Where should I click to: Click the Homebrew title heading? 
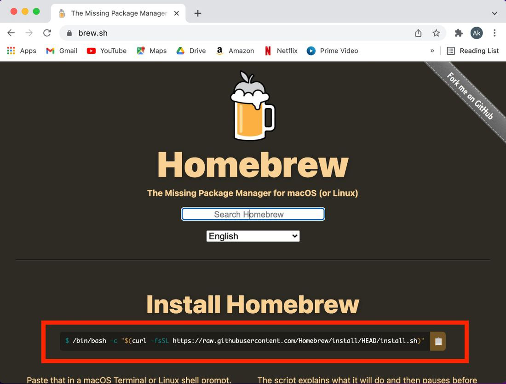[253, 165]
